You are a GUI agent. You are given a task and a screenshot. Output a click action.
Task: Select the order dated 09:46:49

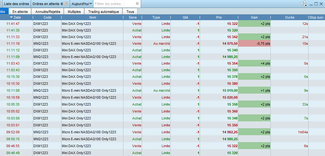tap(162, 153)
